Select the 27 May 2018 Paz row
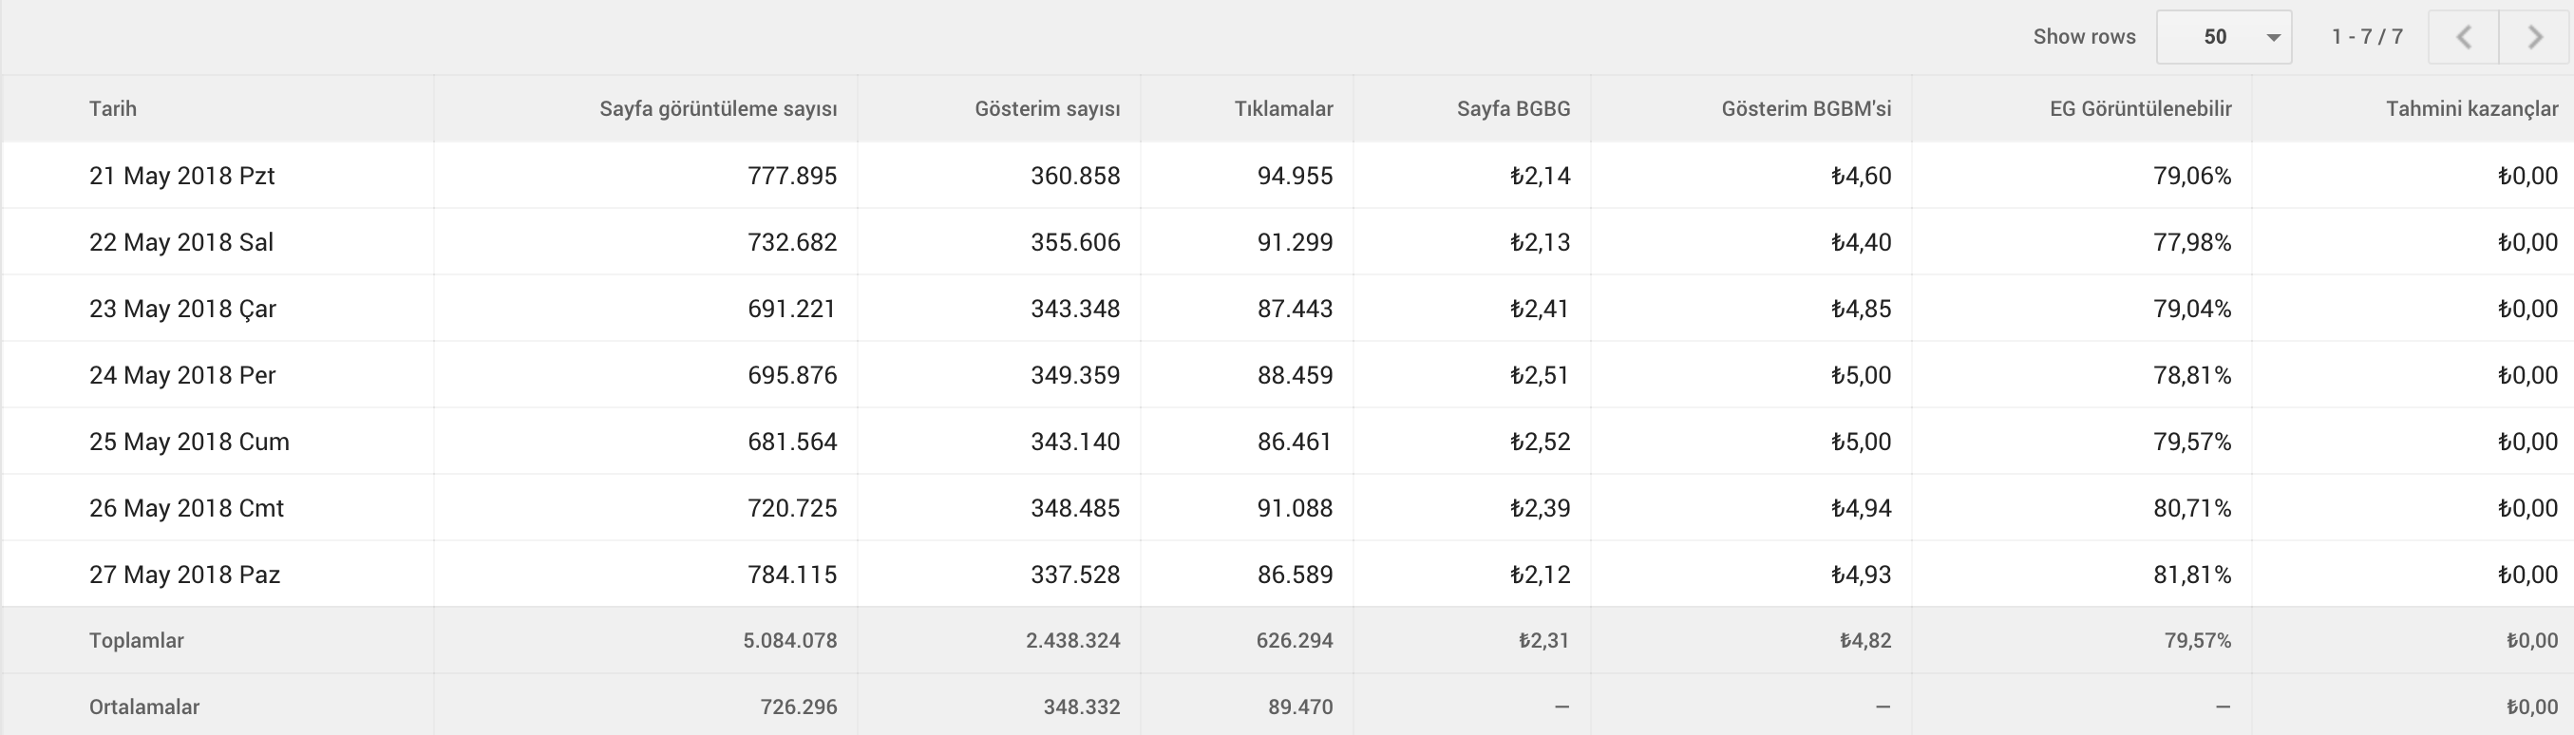The height and width of the screenshot is (735, 2574). tap(1287, 575)
